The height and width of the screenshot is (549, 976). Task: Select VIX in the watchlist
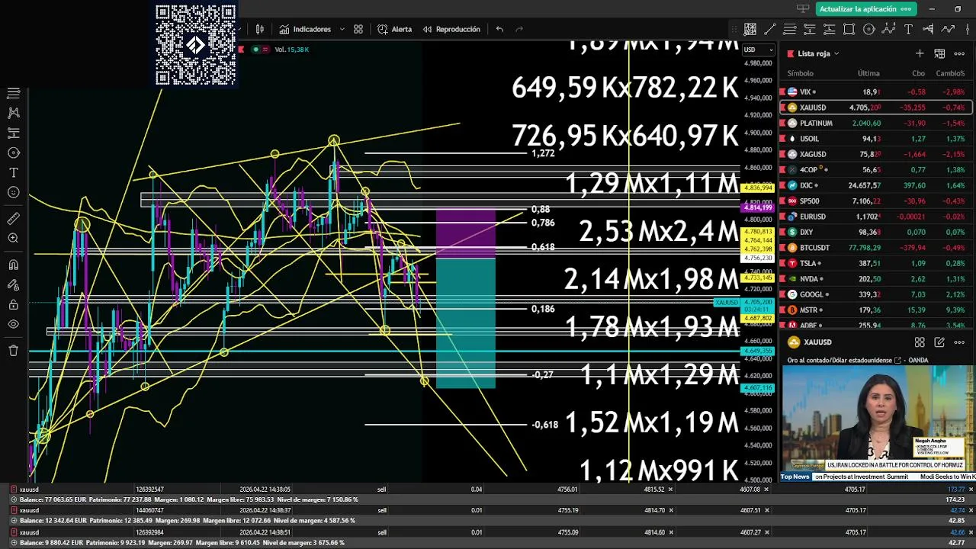[875, 91]
